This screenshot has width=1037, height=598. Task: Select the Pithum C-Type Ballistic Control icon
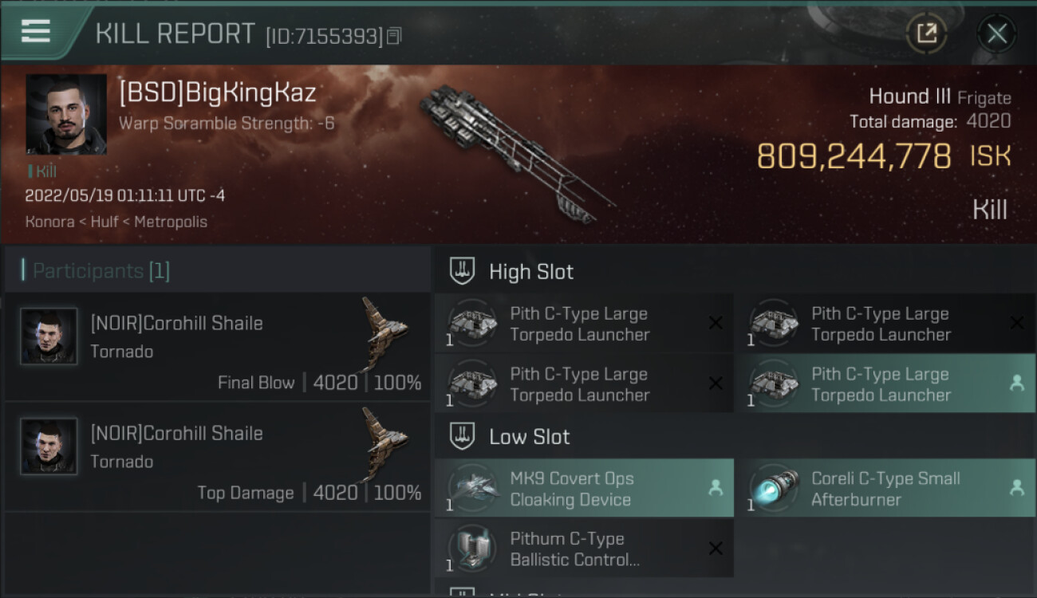coord(473,548)
